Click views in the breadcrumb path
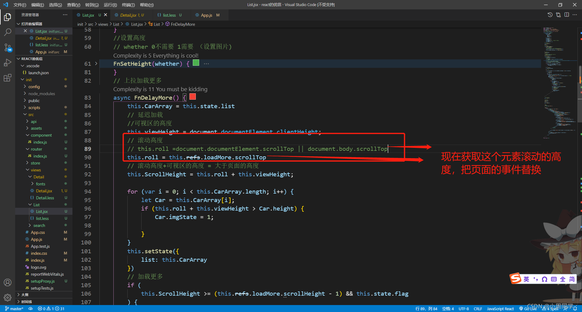 (103, 24)
